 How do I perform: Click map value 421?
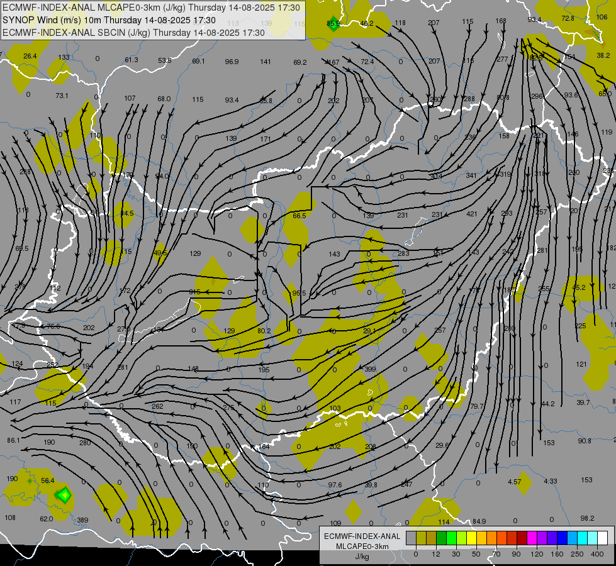coord(472,214)
